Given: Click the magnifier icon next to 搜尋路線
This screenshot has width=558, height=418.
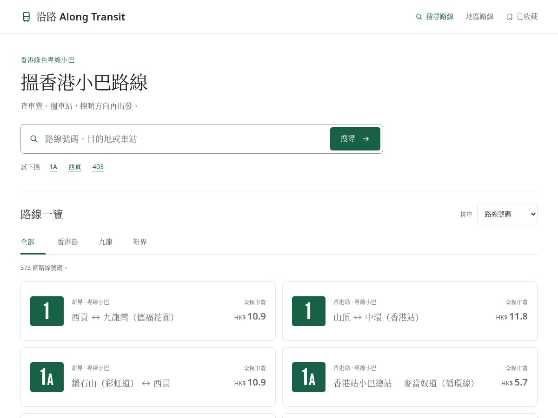Looking at the screenshot, I should 419,17.
